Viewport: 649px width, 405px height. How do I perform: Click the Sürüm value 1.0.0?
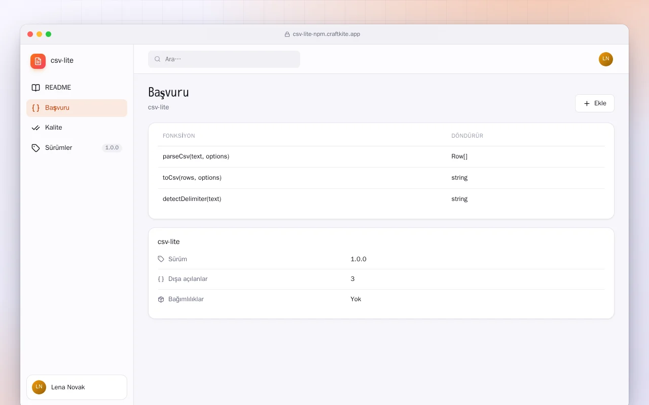358,259
